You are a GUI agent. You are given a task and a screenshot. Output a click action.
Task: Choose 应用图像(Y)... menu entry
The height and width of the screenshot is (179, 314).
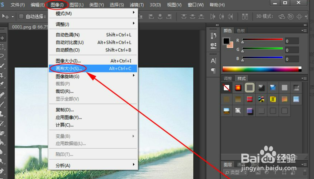click(x=93, y=118)
